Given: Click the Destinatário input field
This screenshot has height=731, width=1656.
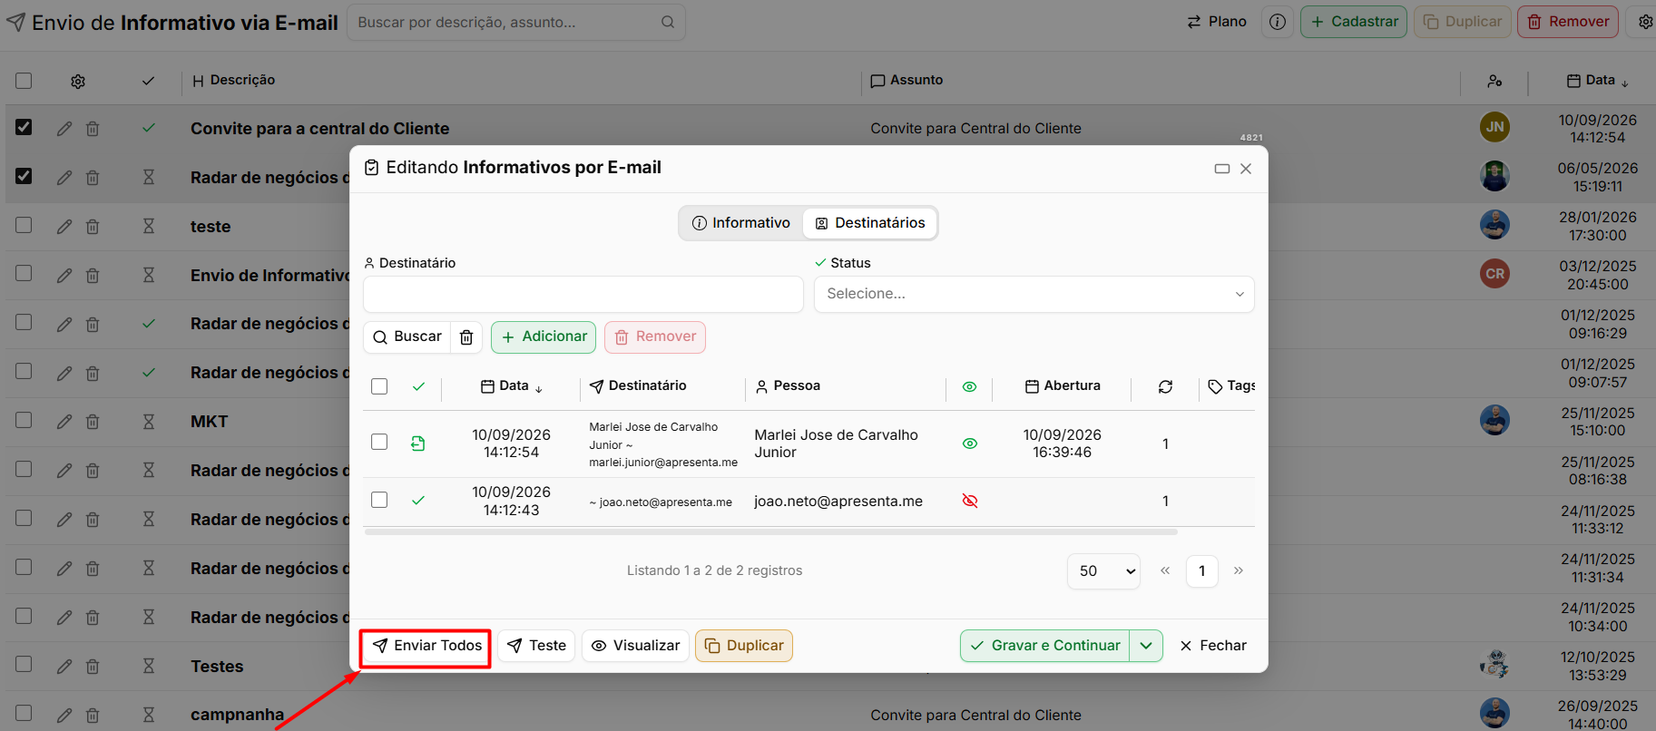Looking at the screenshot, I should pos(583,294).
